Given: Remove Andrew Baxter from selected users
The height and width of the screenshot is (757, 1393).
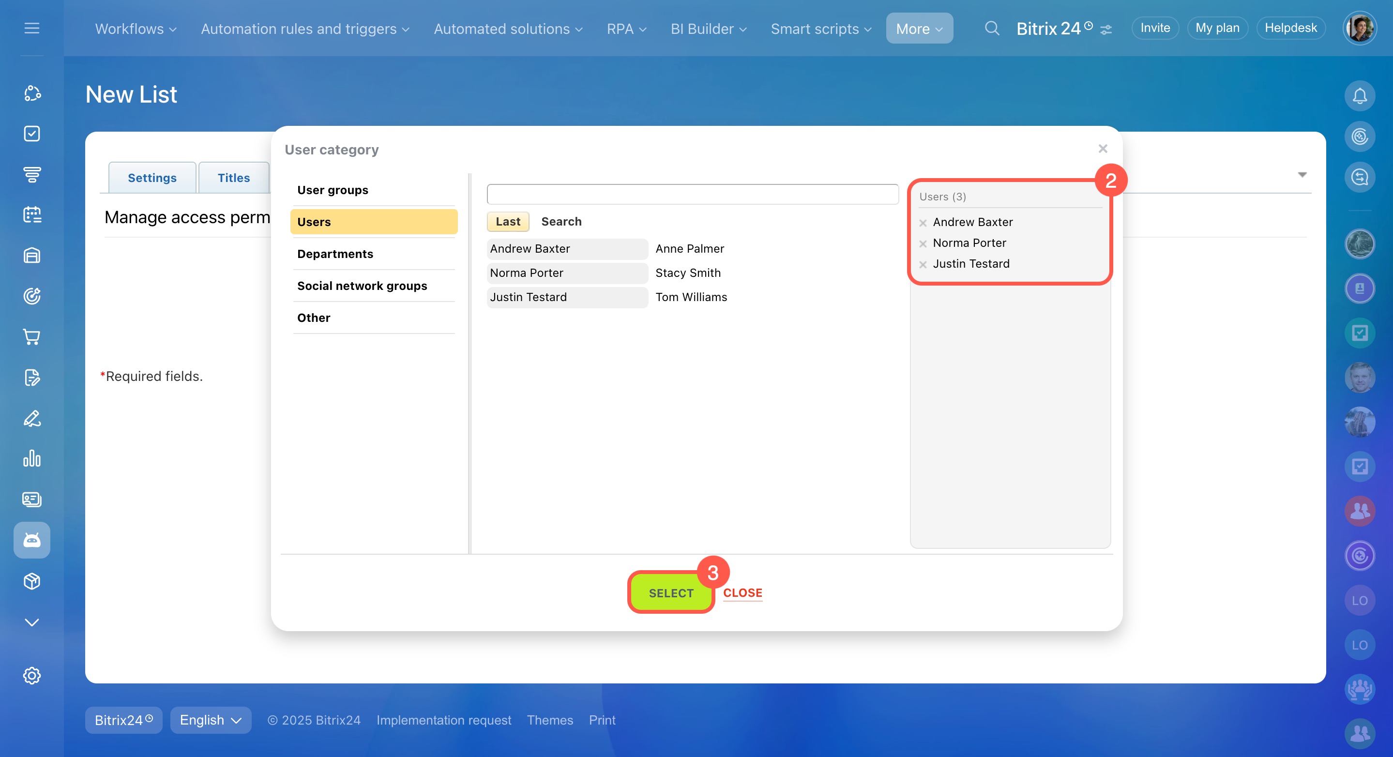Looking at the screenshot, I should tap(923, 223).
